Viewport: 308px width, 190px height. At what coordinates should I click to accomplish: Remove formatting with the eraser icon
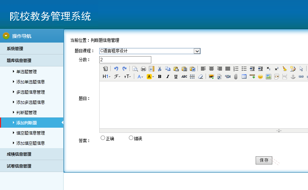200,77
